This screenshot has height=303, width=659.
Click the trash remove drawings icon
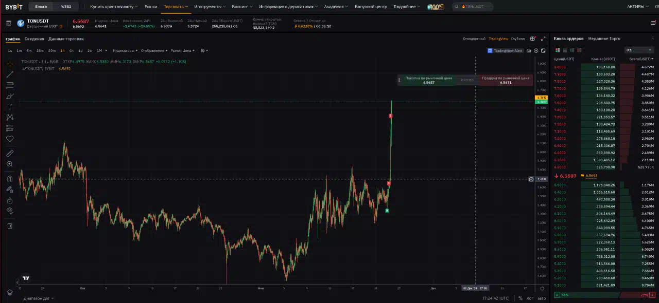coord(10,225)
